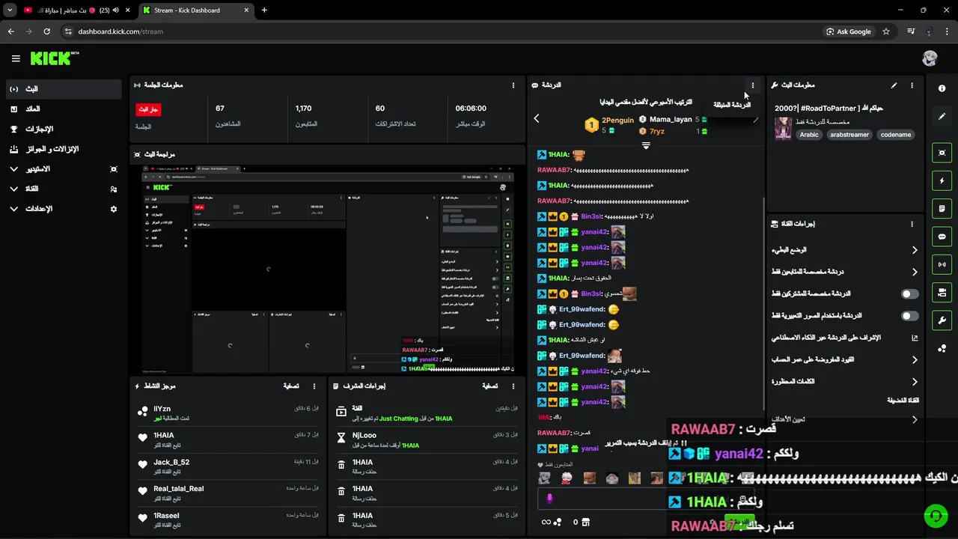The width and height of the screenshot is (958, 539).
Task: Open the العائد revenue page in sidebar
Action: tap(63, 109)
